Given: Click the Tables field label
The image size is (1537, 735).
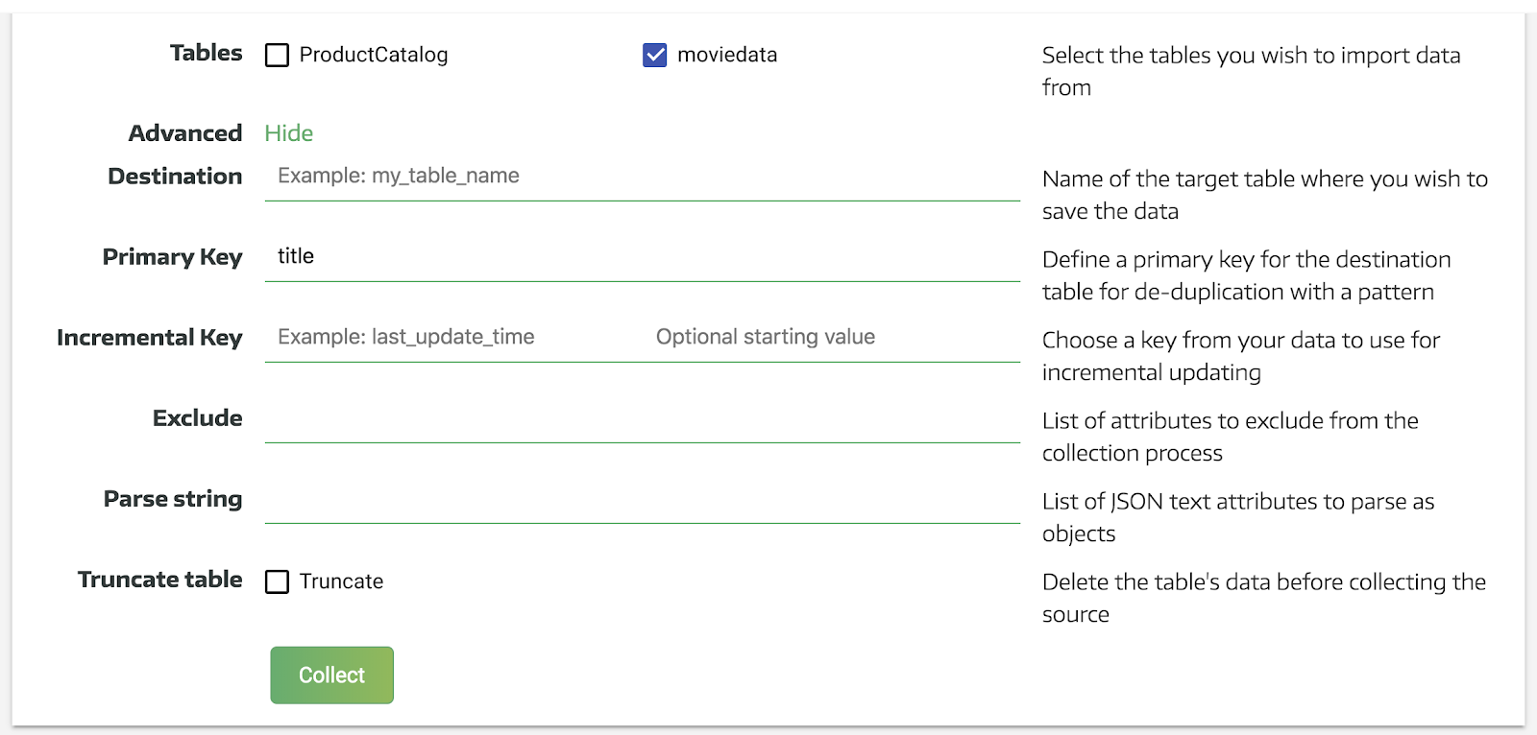Looking at the screenshot, I should 207,53.
